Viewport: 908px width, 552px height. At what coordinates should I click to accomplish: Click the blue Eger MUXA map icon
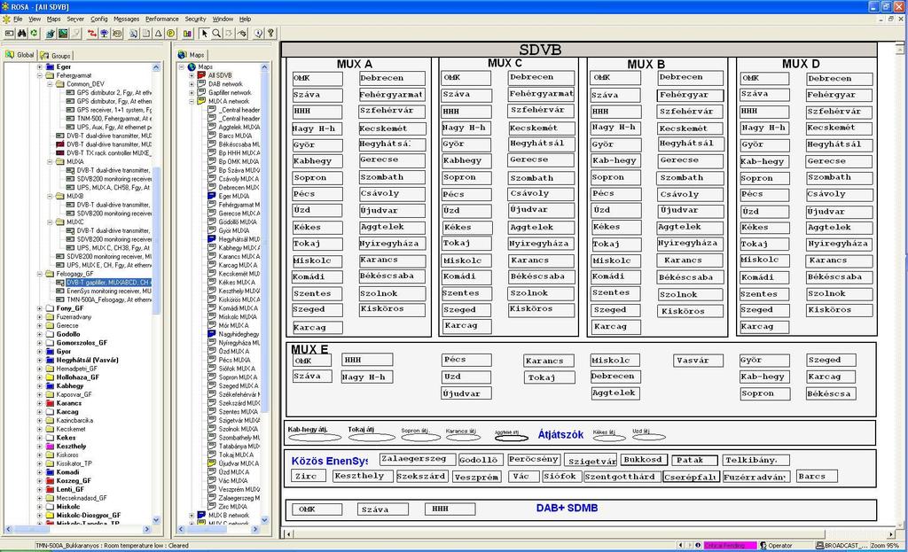point(212,196)
